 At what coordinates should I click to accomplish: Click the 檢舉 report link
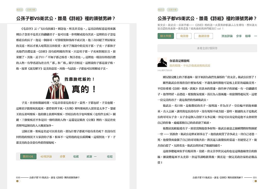coord(248,36)
